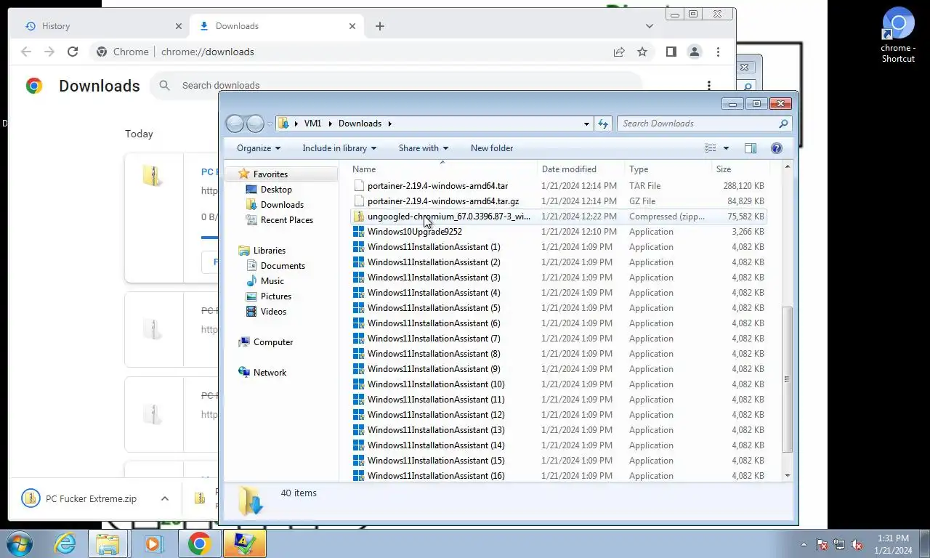Open the chrome - Shortcut desktop icon

898,34
